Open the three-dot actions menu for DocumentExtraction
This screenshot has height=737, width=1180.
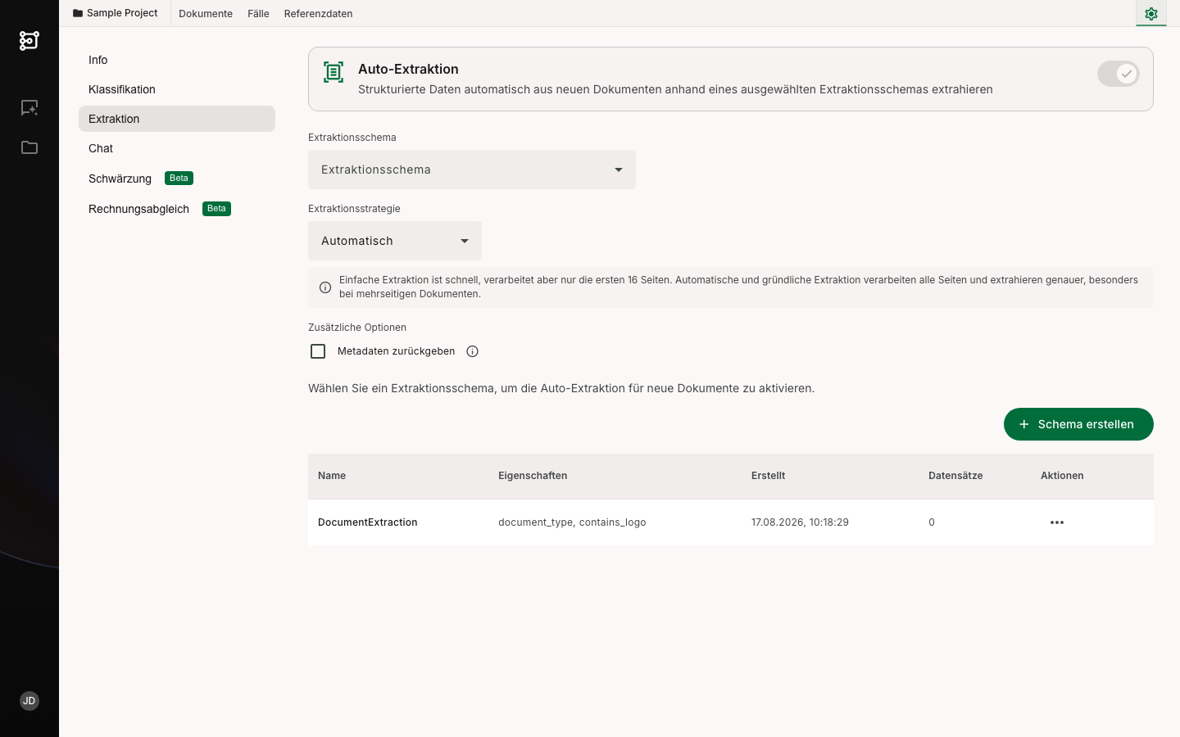[1057, 522]
